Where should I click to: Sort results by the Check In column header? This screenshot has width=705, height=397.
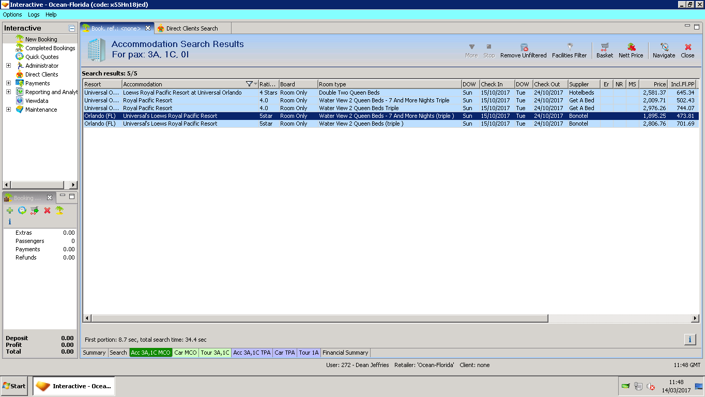coord(497,84)
